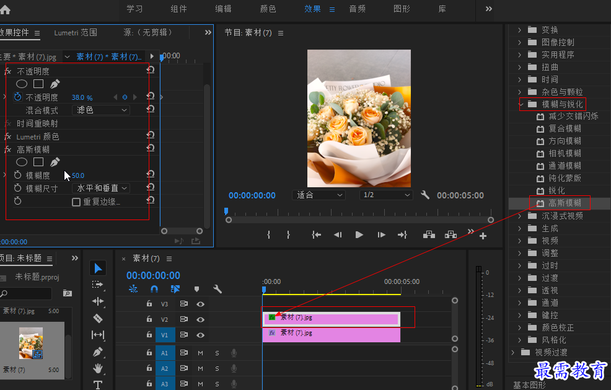This screenshot has width=611, height=390.
Task: Switch to 音频 workspace
Action: point(358,9)
